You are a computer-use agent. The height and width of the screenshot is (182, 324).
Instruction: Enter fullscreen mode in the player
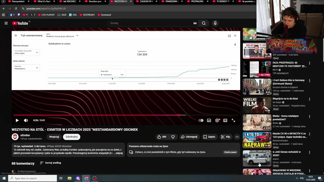coord(233,120)
